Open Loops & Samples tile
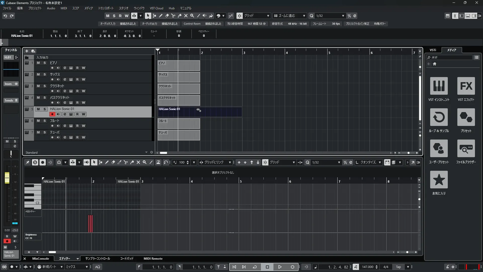This screenshot has width=483, height=272. 439,117
